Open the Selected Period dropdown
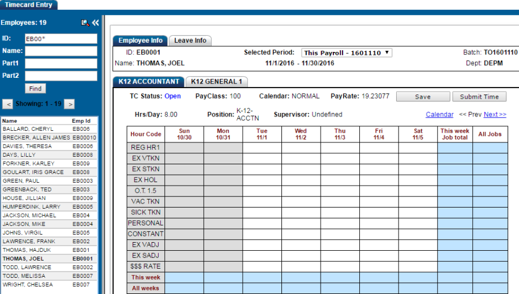The height and width of the screenshot is (294, 519). pos(347,52)
